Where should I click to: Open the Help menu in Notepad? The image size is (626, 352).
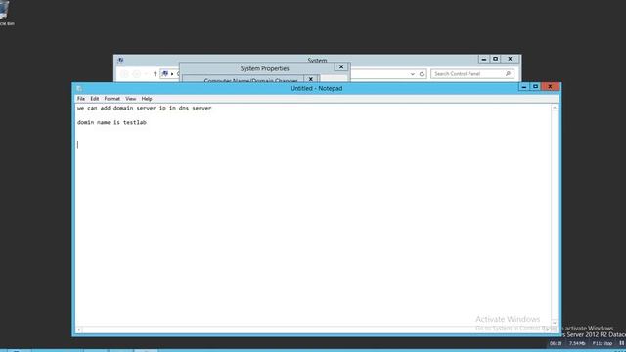point(147,99)
